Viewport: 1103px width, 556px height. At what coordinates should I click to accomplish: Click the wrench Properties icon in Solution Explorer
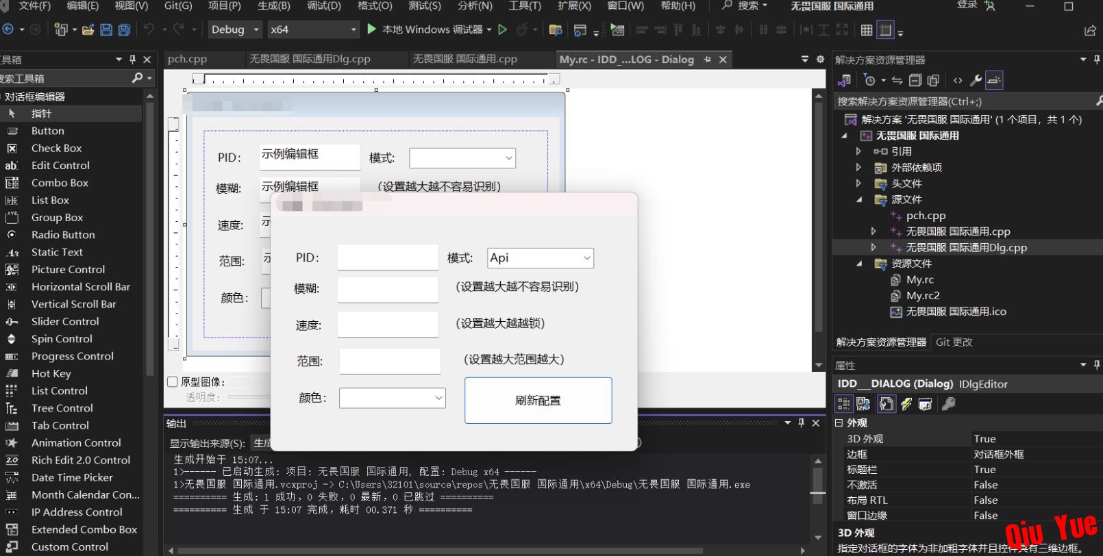click(x=976, y=80)
